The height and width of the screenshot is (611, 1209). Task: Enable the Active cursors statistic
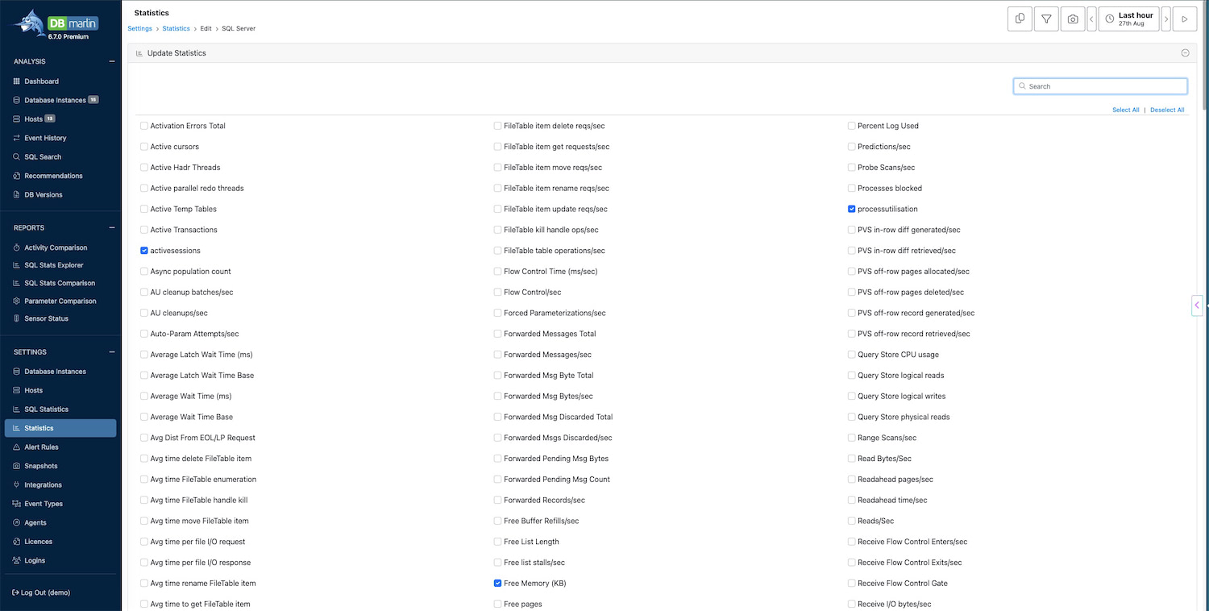(x=144, y=147)
